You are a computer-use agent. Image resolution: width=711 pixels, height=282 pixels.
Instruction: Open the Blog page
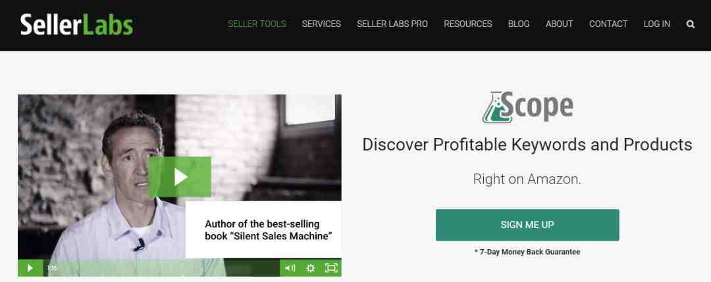click(x=519, y=24)
